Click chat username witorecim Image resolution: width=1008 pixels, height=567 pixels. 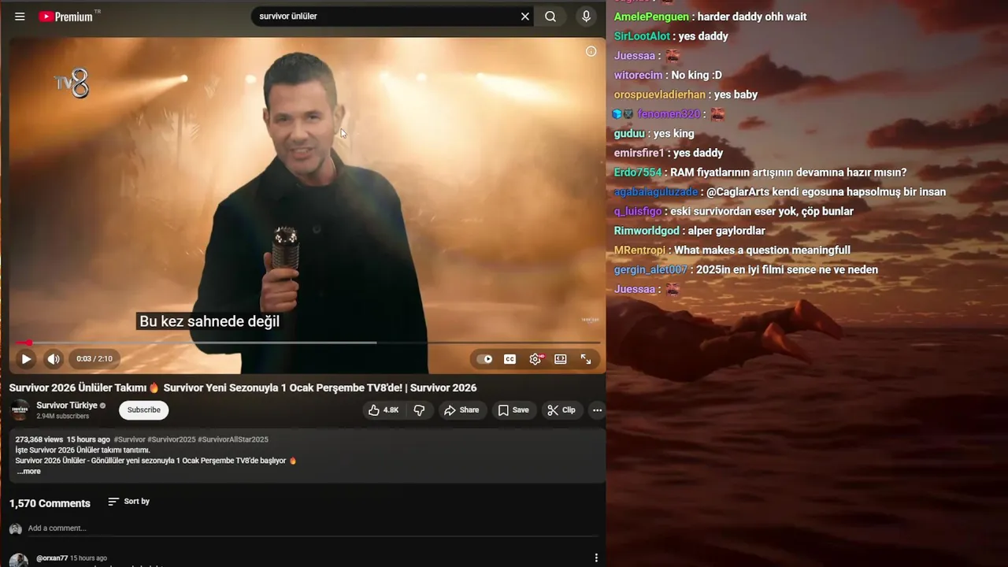coord(638,76)
